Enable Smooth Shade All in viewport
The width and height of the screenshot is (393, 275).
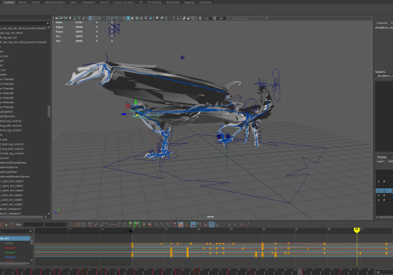[x=128, y=18]
